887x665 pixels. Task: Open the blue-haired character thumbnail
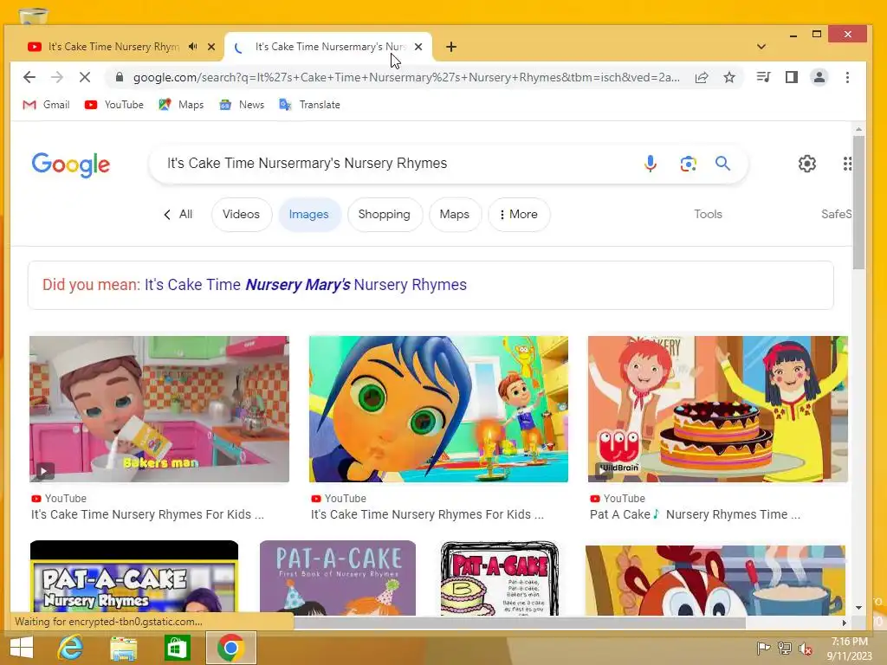pyautogui.click(x=438, y=409)
